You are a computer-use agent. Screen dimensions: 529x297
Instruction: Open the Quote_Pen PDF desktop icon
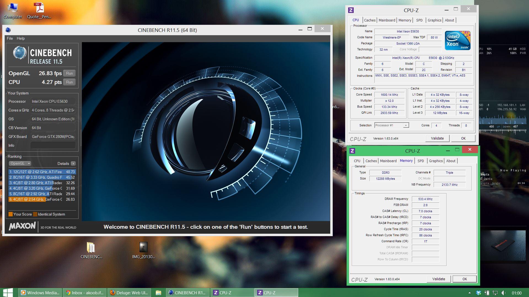point(39,10)
